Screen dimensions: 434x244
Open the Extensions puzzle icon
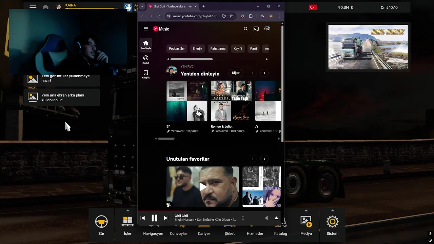coord(251,16)
